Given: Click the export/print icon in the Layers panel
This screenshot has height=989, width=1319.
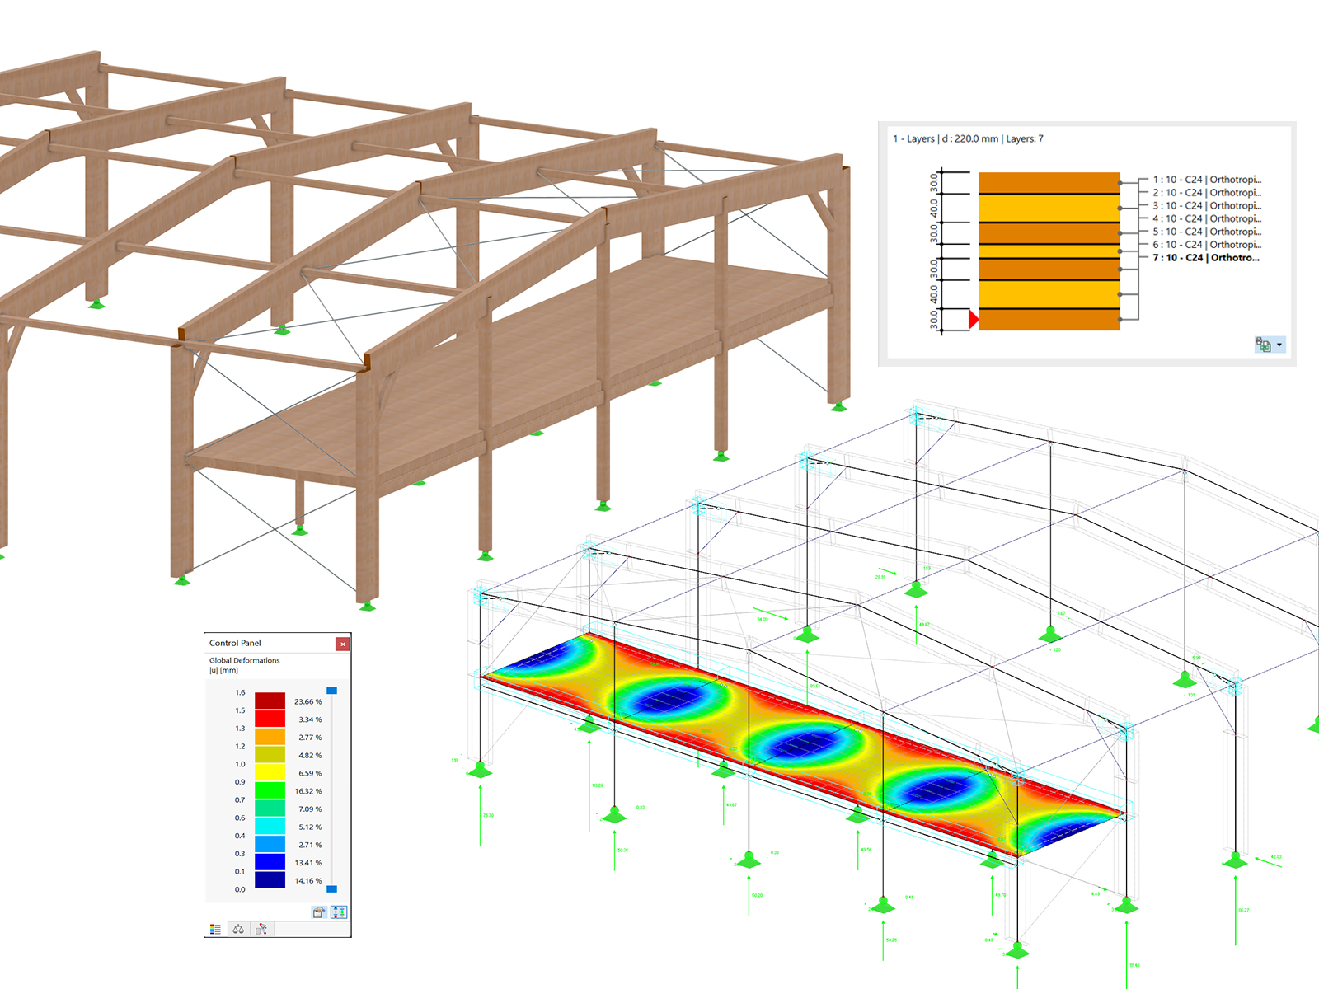Looking at the screenshot, I should [1264, 345].
